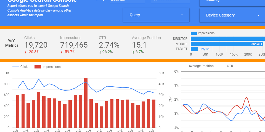Click the 6.7% position change text
The width and height of the screenshot is (265, 132).
pyautogui.click(x=140, y=52)
